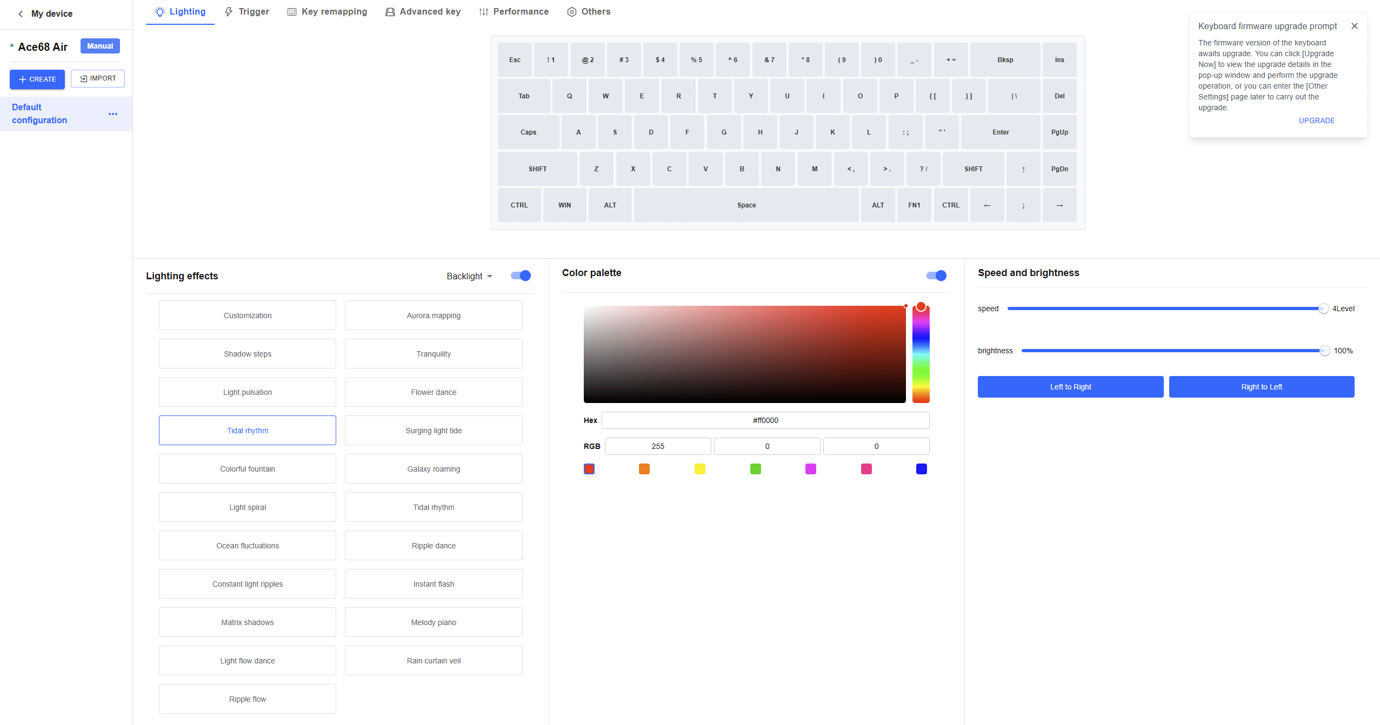The image size is (1380, 725).
Task: Click into the Hex color field
Action: tap(765, 420)
